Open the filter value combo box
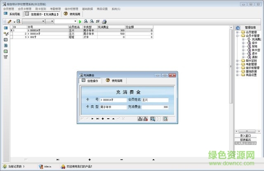This screenshot has height=171, width=264. click(x=66, y=21)
